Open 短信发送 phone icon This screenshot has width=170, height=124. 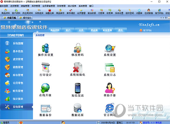(78, 90)
